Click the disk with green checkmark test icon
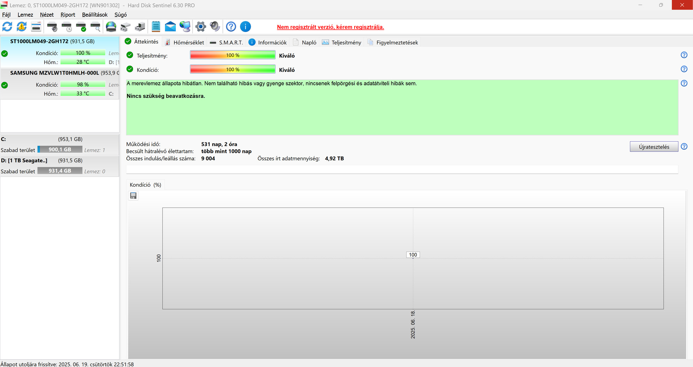 [81, 26]
